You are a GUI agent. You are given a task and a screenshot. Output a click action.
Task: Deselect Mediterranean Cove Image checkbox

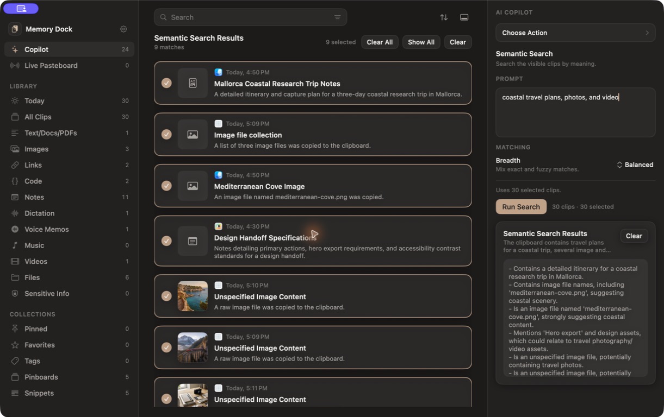[x=166, y=186]
